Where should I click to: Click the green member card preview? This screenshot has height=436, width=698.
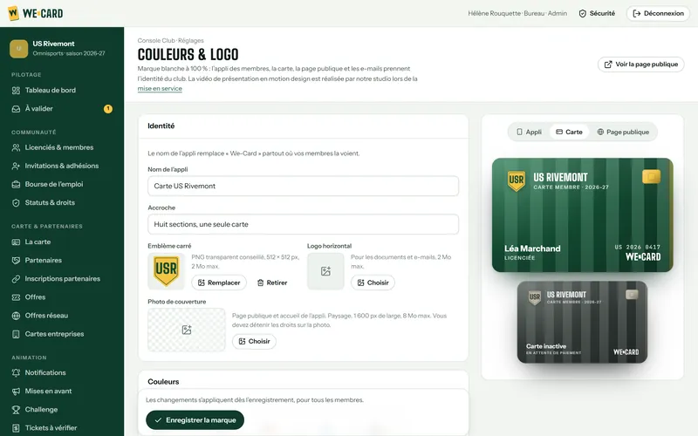tap(582, 215)
